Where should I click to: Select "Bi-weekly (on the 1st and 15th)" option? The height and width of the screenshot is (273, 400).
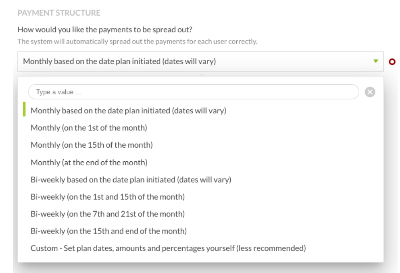108,197
